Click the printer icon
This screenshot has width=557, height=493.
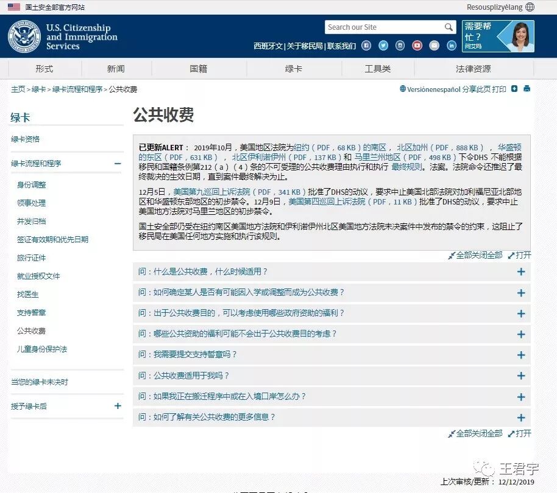(x=527, y=89)
